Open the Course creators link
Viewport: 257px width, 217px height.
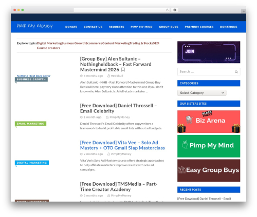tap(48, 48)
